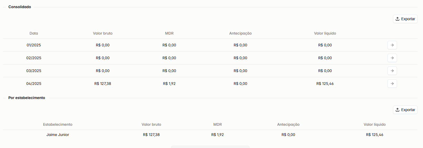423x148 pixels.
Task: Open details arrow for 02/2025 row
Action: point(392,58)
